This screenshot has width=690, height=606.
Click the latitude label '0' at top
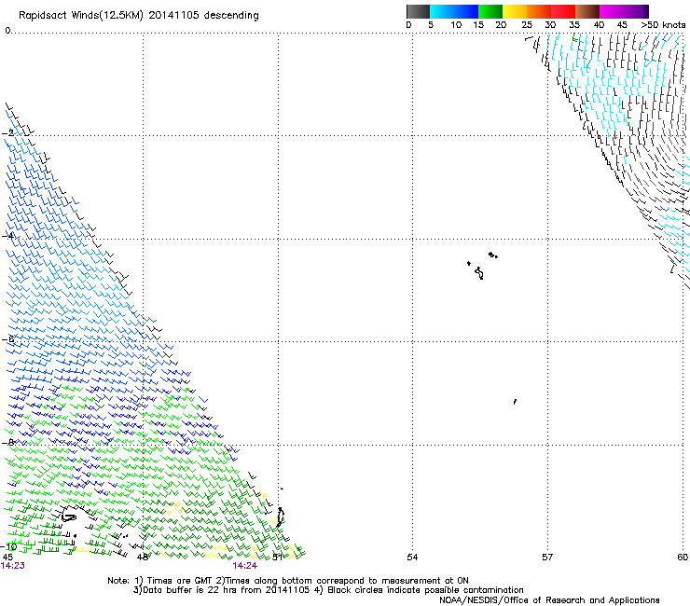coord(7,31)
